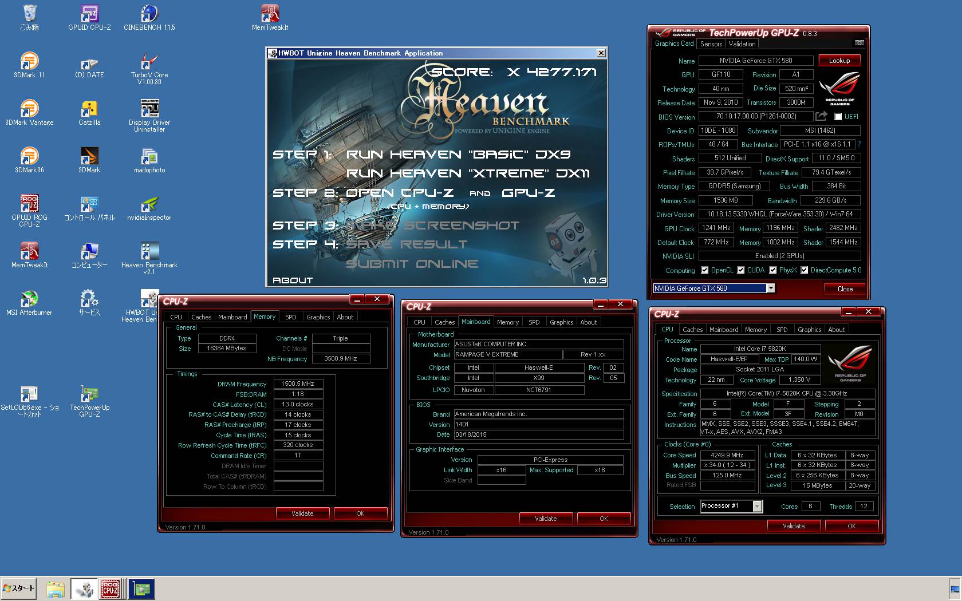Click the DRAM Frequency value 1500.5 MHz
This screenshot has height=601, width=962.
[298, 383]
